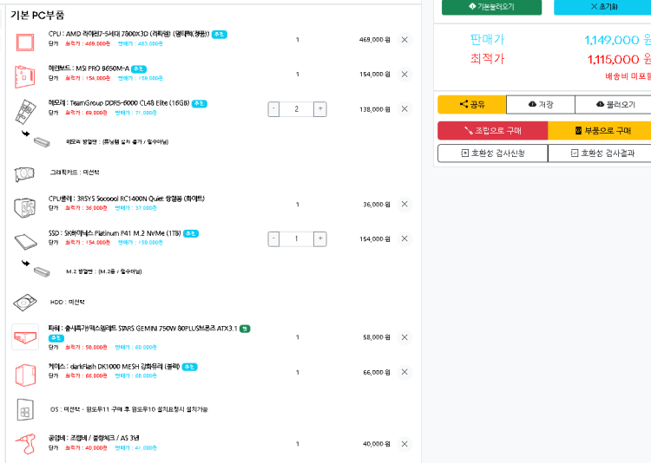Click the blue badge next to TeamGroup memory
This screenshot has width=651, height=463.
(200, 103)
